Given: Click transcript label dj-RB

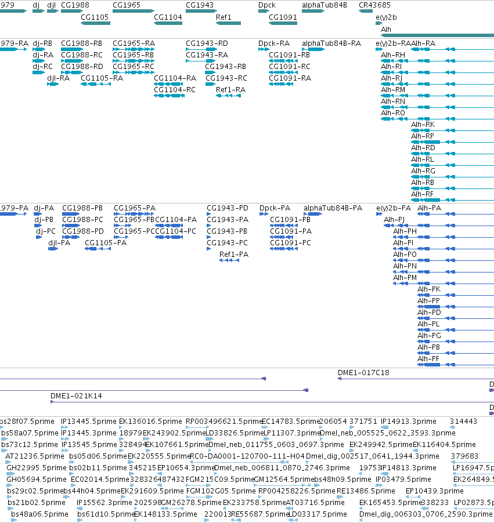Looking at the screenshot, I should coord(42,43).
